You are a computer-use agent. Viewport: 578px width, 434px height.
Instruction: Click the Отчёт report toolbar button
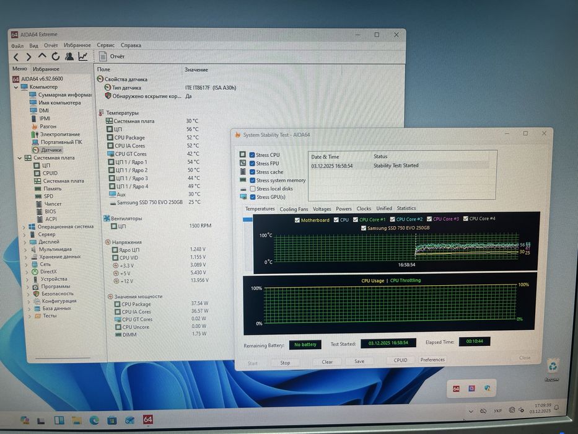click(x=112, y=56)
